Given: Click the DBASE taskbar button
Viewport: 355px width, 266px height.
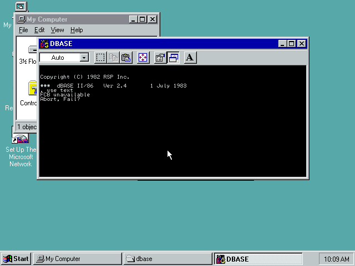Looking at the screenshot, I should coord(258,259).
